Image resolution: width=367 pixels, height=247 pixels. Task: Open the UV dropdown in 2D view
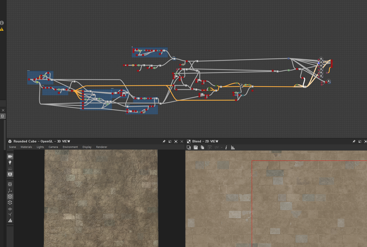[x=218, y=147]
